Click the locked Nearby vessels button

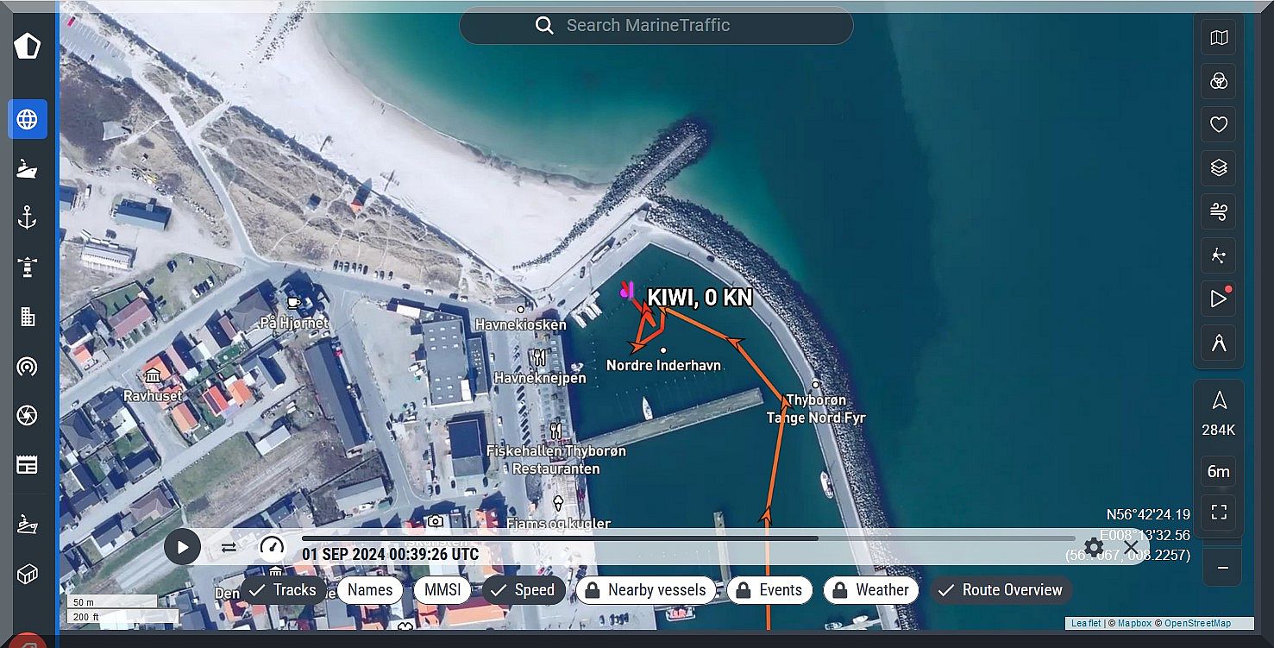point(646,590)
